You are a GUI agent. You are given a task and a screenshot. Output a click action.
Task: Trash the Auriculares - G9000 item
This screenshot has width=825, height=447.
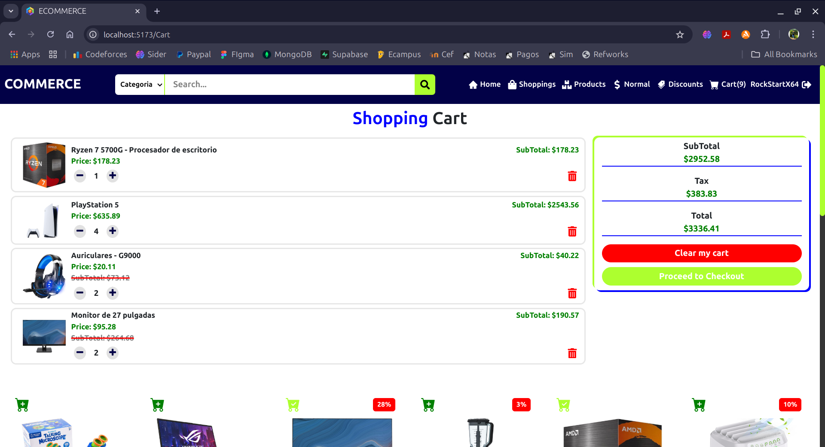pyautogui.click(x=572, y=293)
